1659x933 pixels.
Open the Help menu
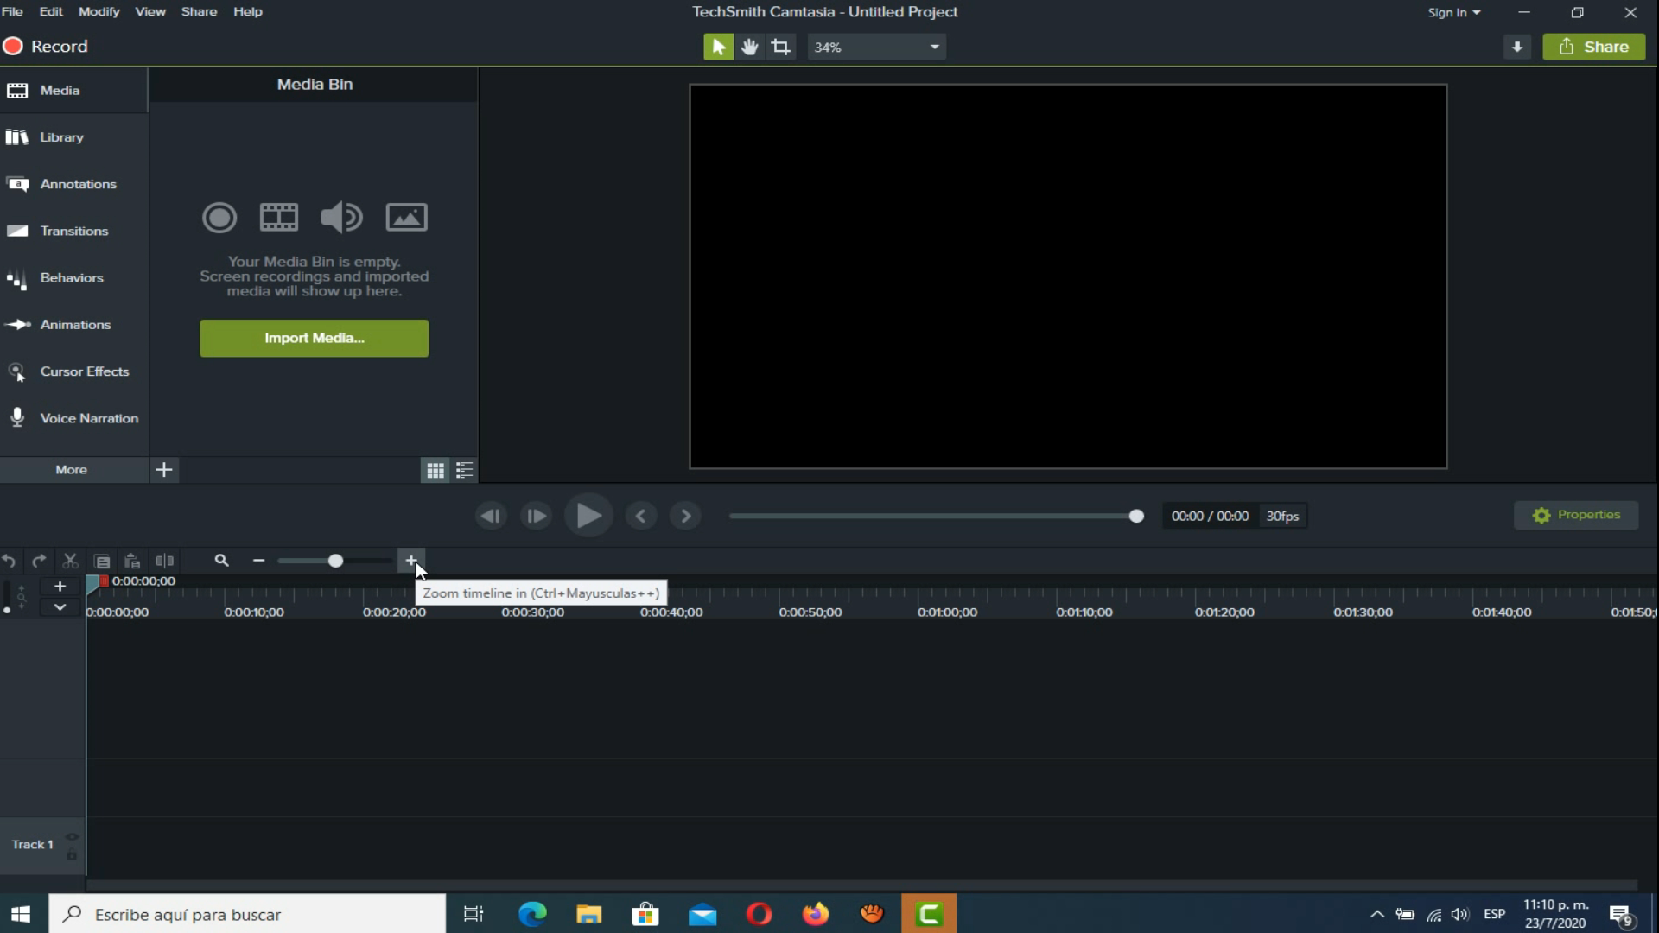(x=248, y=11)
